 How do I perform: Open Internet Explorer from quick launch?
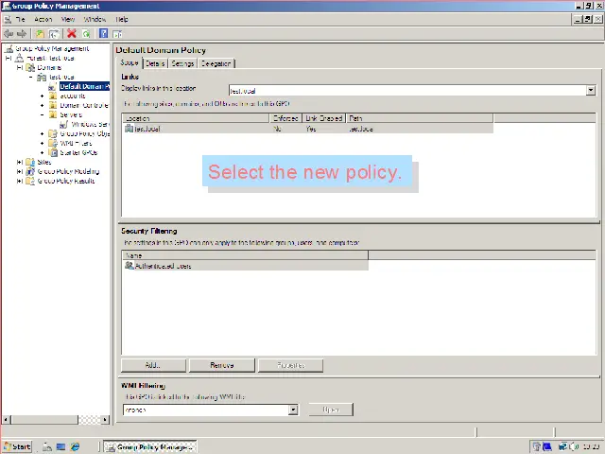75,446
